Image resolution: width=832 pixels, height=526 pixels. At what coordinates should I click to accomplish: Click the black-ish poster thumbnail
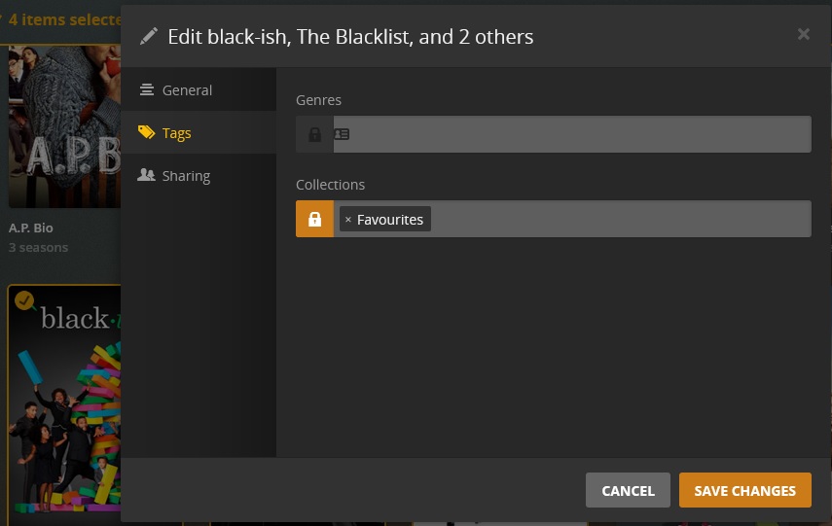pos(64,408)
